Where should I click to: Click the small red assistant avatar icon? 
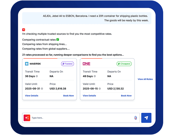[x=24, y=30]
